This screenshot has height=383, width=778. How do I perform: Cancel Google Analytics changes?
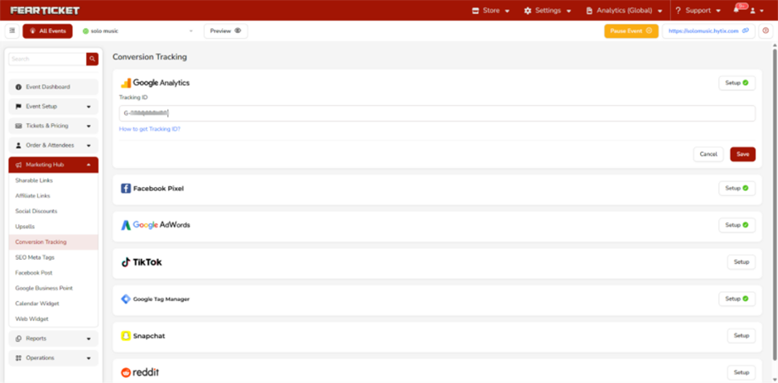[x=708, y=155]
